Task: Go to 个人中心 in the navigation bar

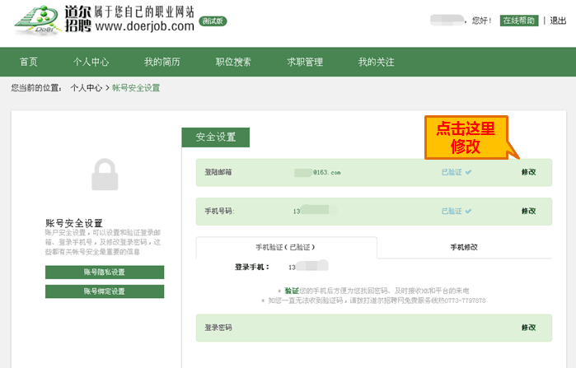Action: 91,62
